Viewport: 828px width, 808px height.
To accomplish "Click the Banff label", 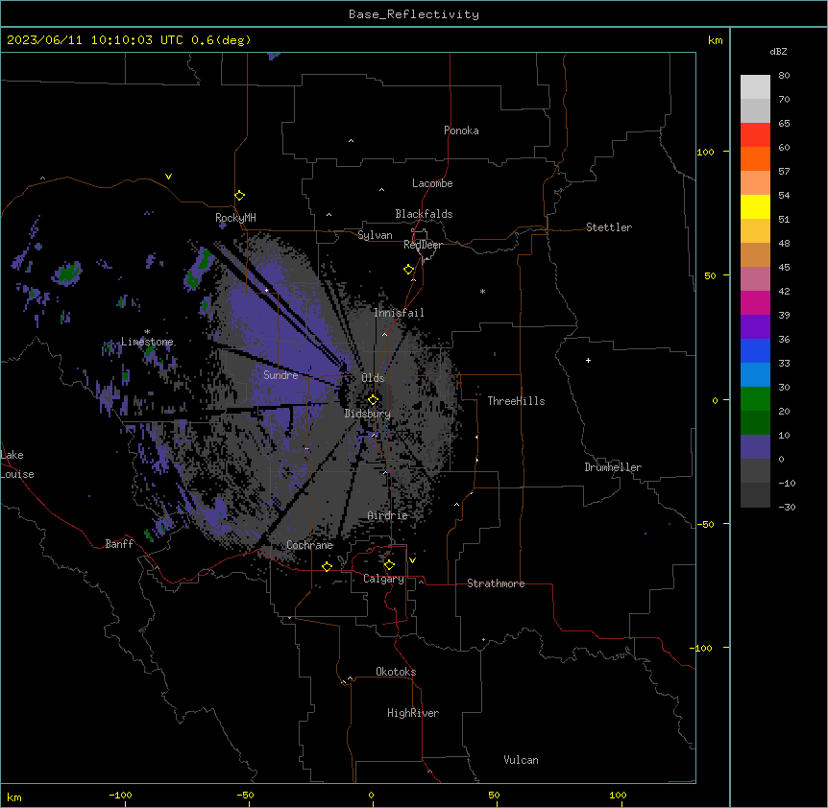I will point(119,544).
